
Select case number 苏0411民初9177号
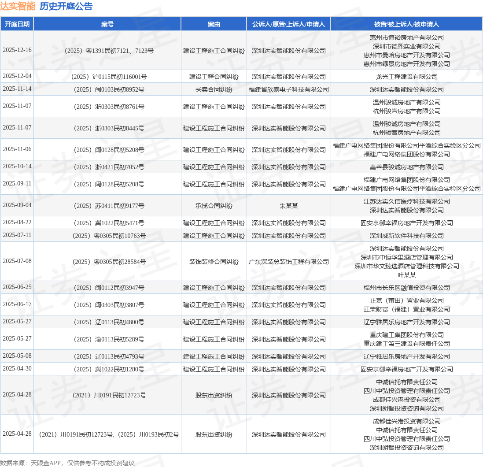[x=109, y=206]
